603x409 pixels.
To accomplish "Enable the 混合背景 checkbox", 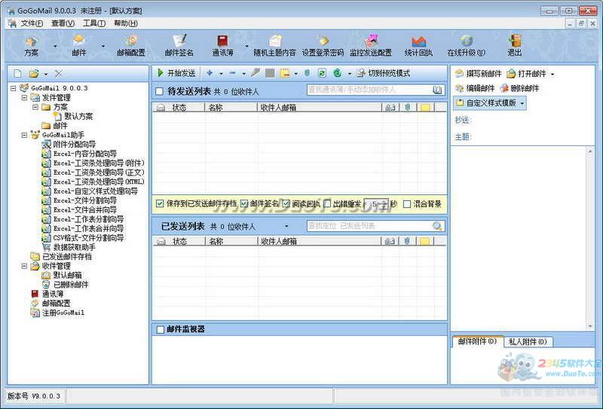I will click(407, 203).
